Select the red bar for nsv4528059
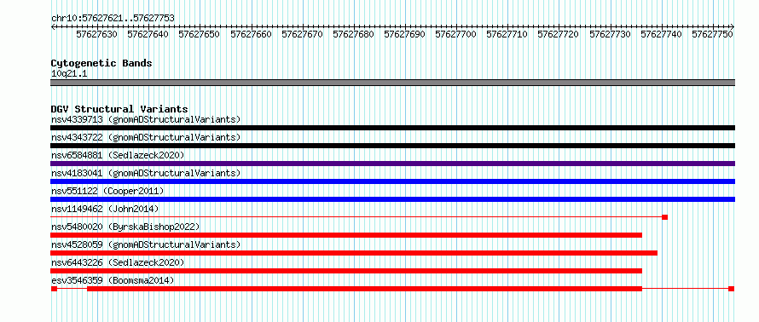The height and width of the screenshot is (322, 759). pos(354,253)
